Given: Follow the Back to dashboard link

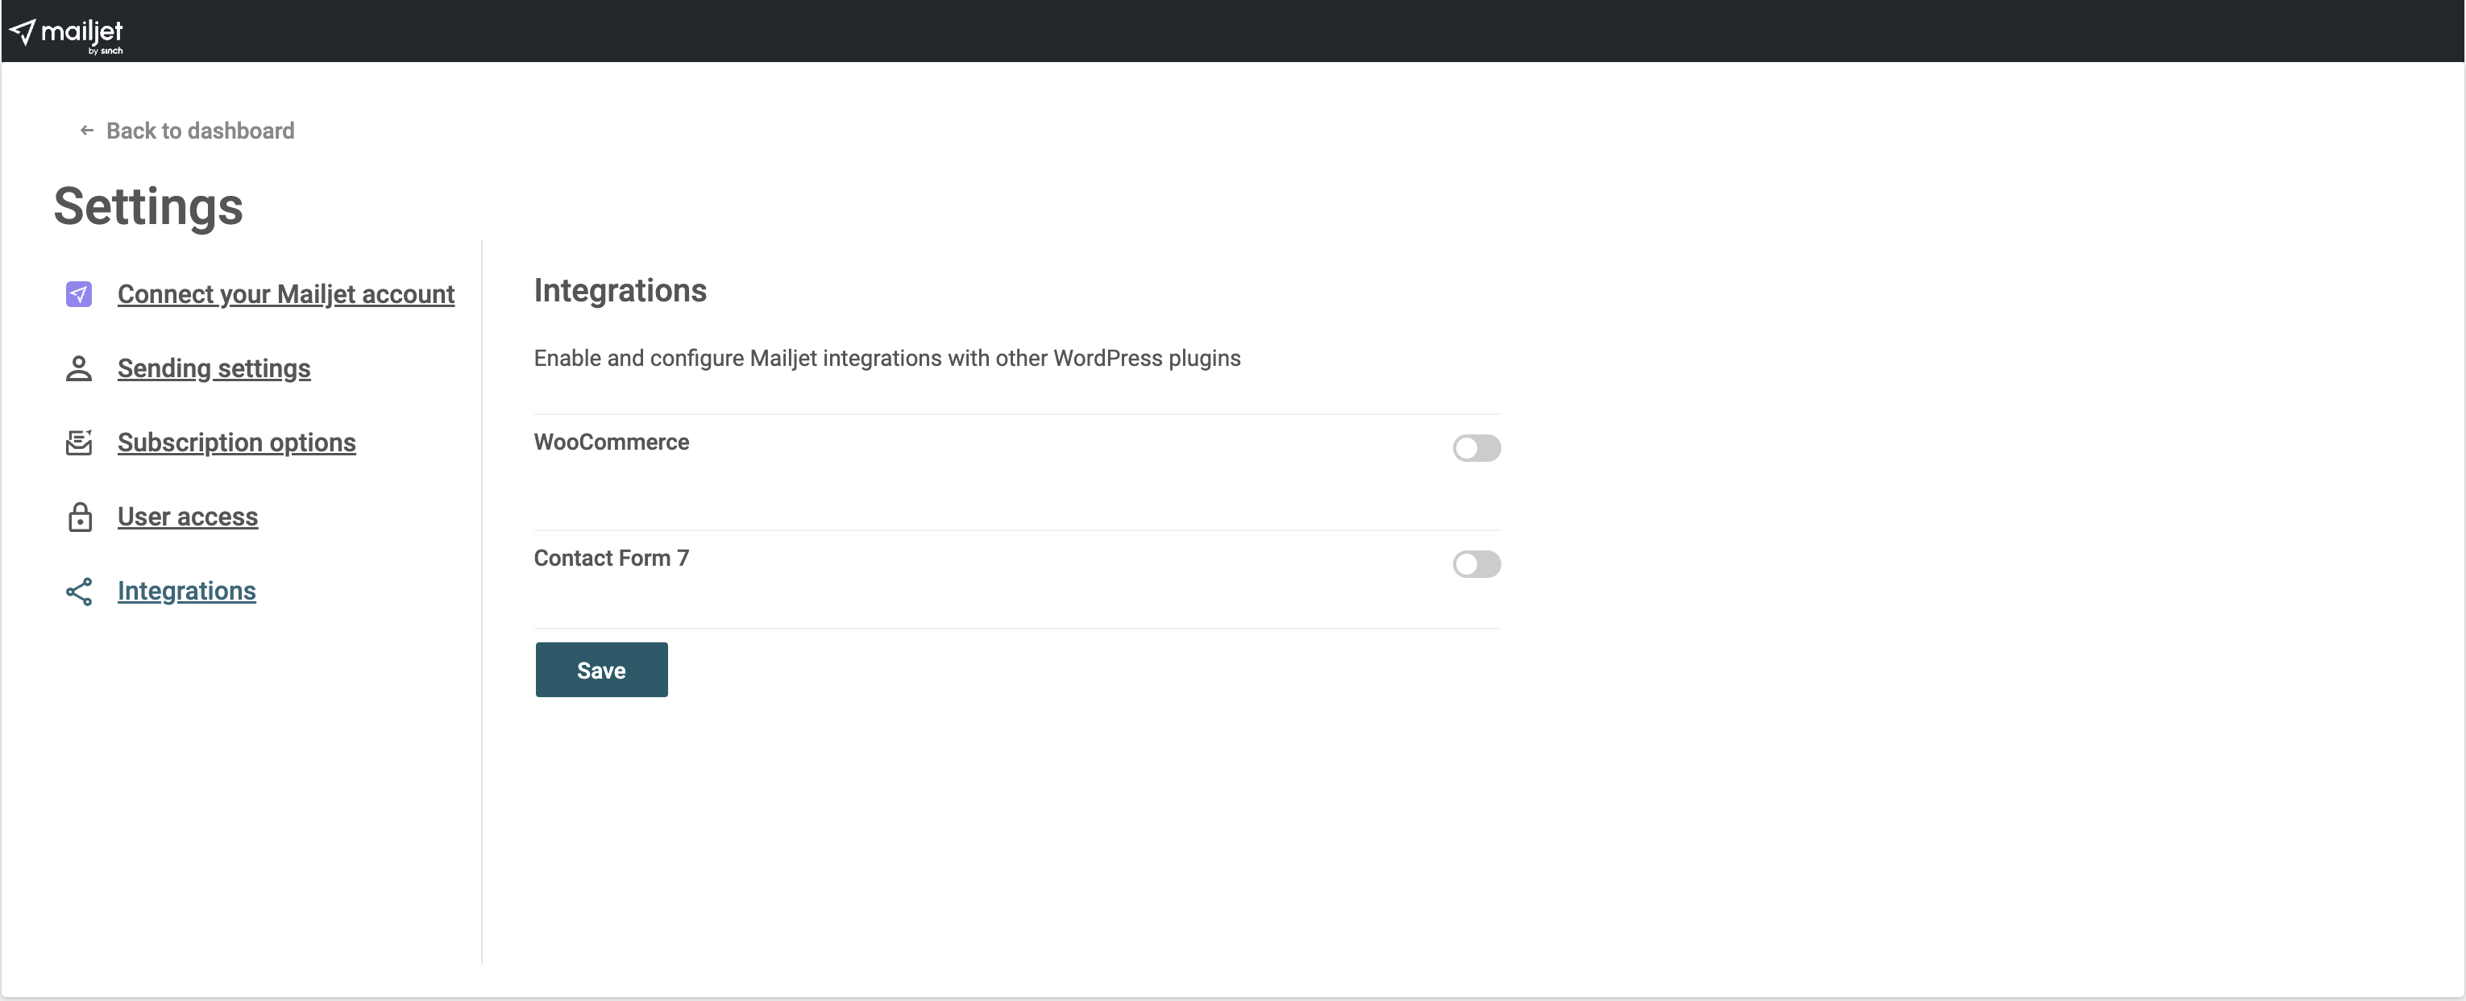Looking at the screenshot, I should click(x=199, y=131).
